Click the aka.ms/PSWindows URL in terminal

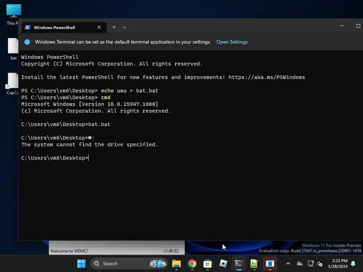pos(267,77)
